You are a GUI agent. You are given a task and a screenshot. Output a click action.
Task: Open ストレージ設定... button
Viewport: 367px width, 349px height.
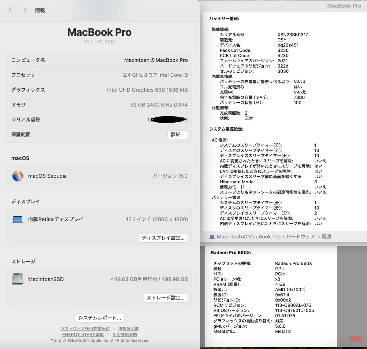point(165,298)
